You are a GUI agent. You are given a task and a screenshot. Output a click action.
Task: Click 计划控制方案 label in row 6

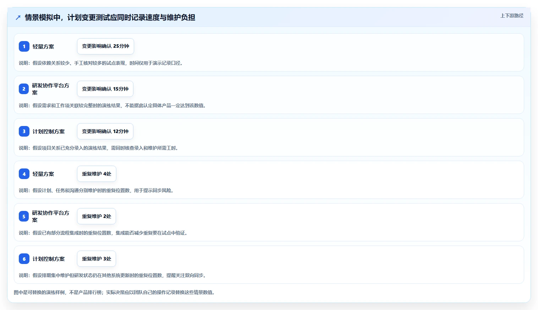49,259
